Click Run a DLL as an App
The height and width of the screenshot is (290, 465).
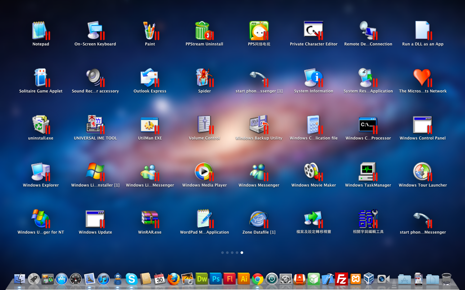(423, 31)
